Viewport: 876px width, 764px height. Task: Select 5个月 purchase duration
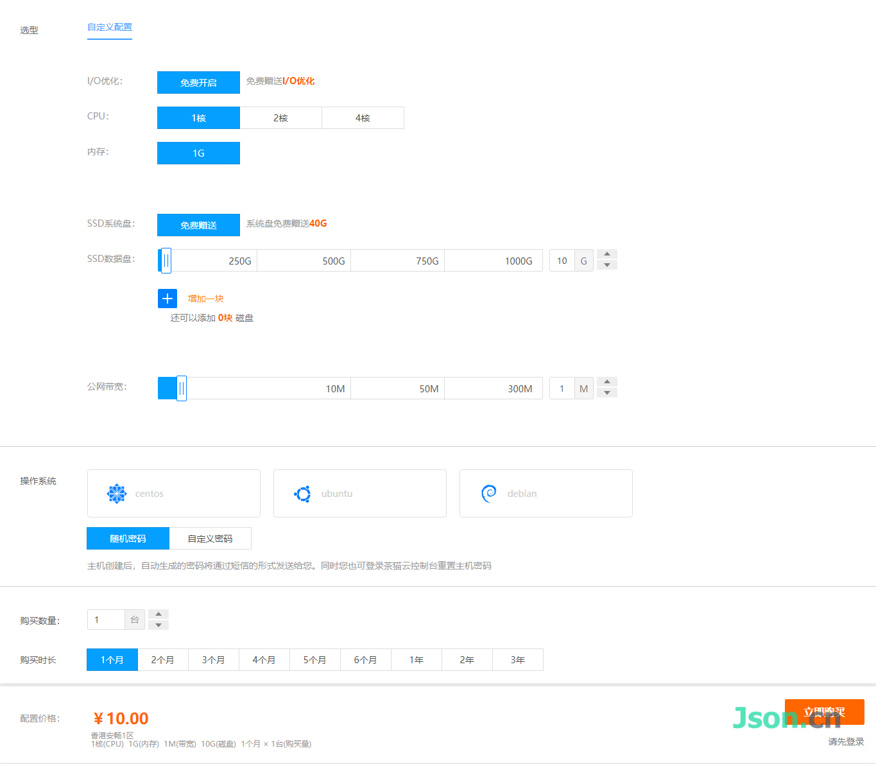[315, 660]
